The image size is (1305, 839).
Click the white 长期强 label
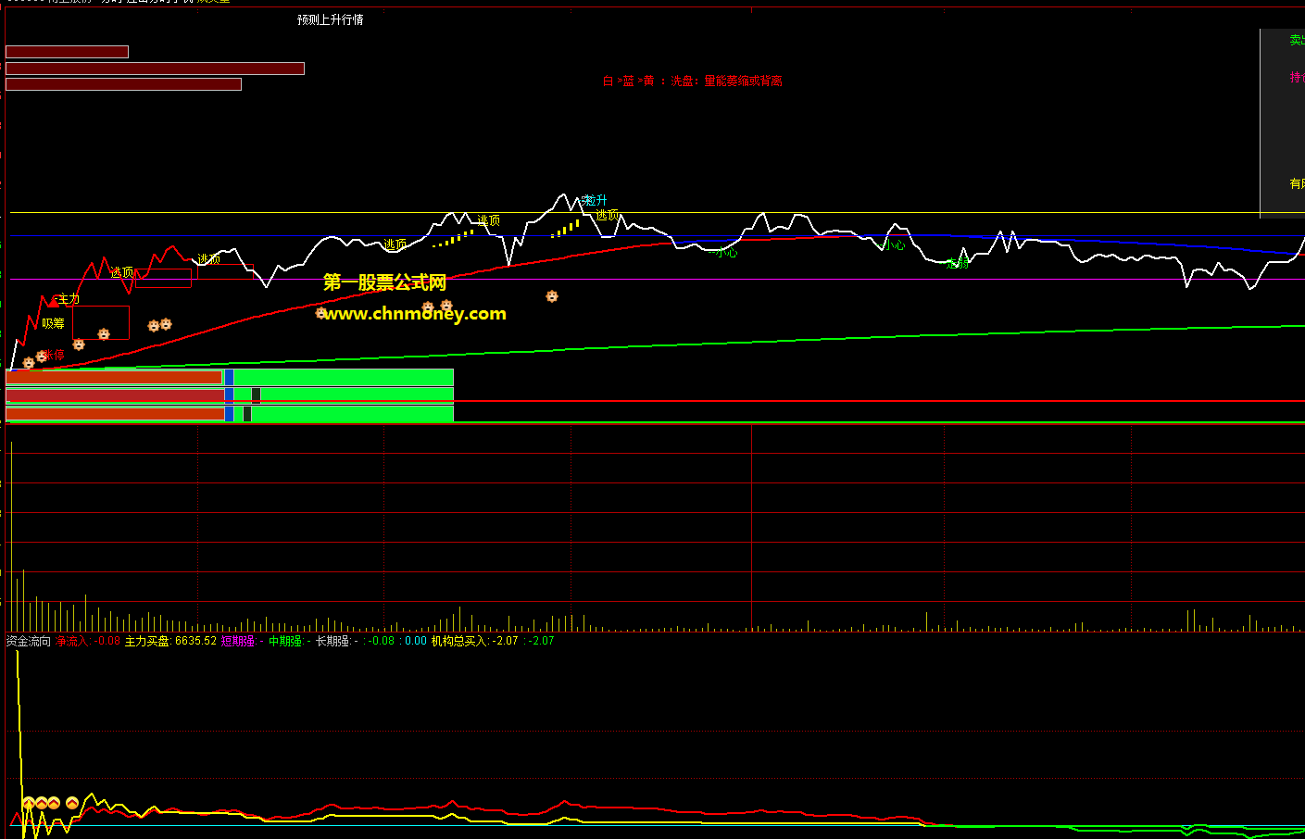pyautogui.click(x=333, y=641)
